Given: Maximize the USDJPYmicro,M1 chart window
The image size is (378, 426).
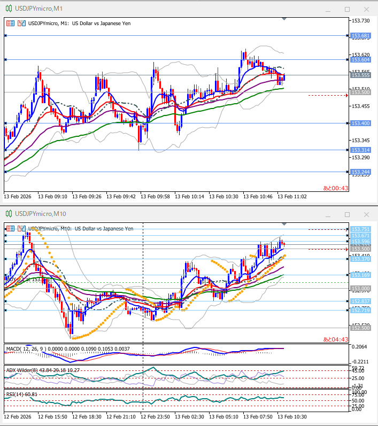Looking at the screenshot, I should (347, 9).
